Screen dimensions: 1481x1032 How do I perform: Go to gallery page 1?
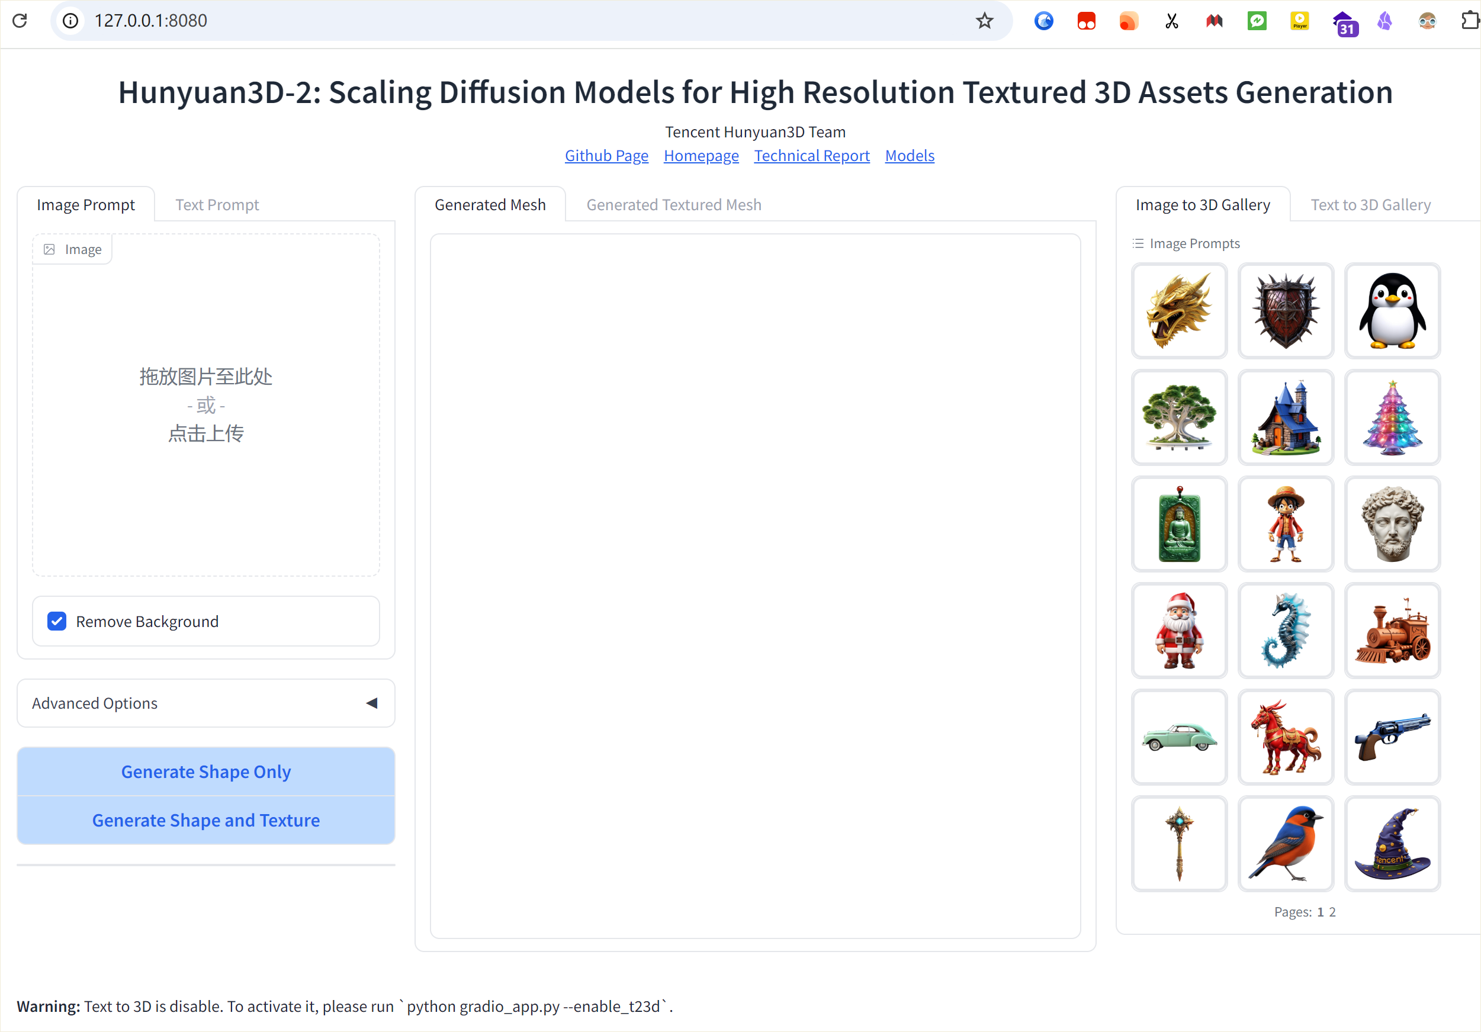[x=1320, y=911]
